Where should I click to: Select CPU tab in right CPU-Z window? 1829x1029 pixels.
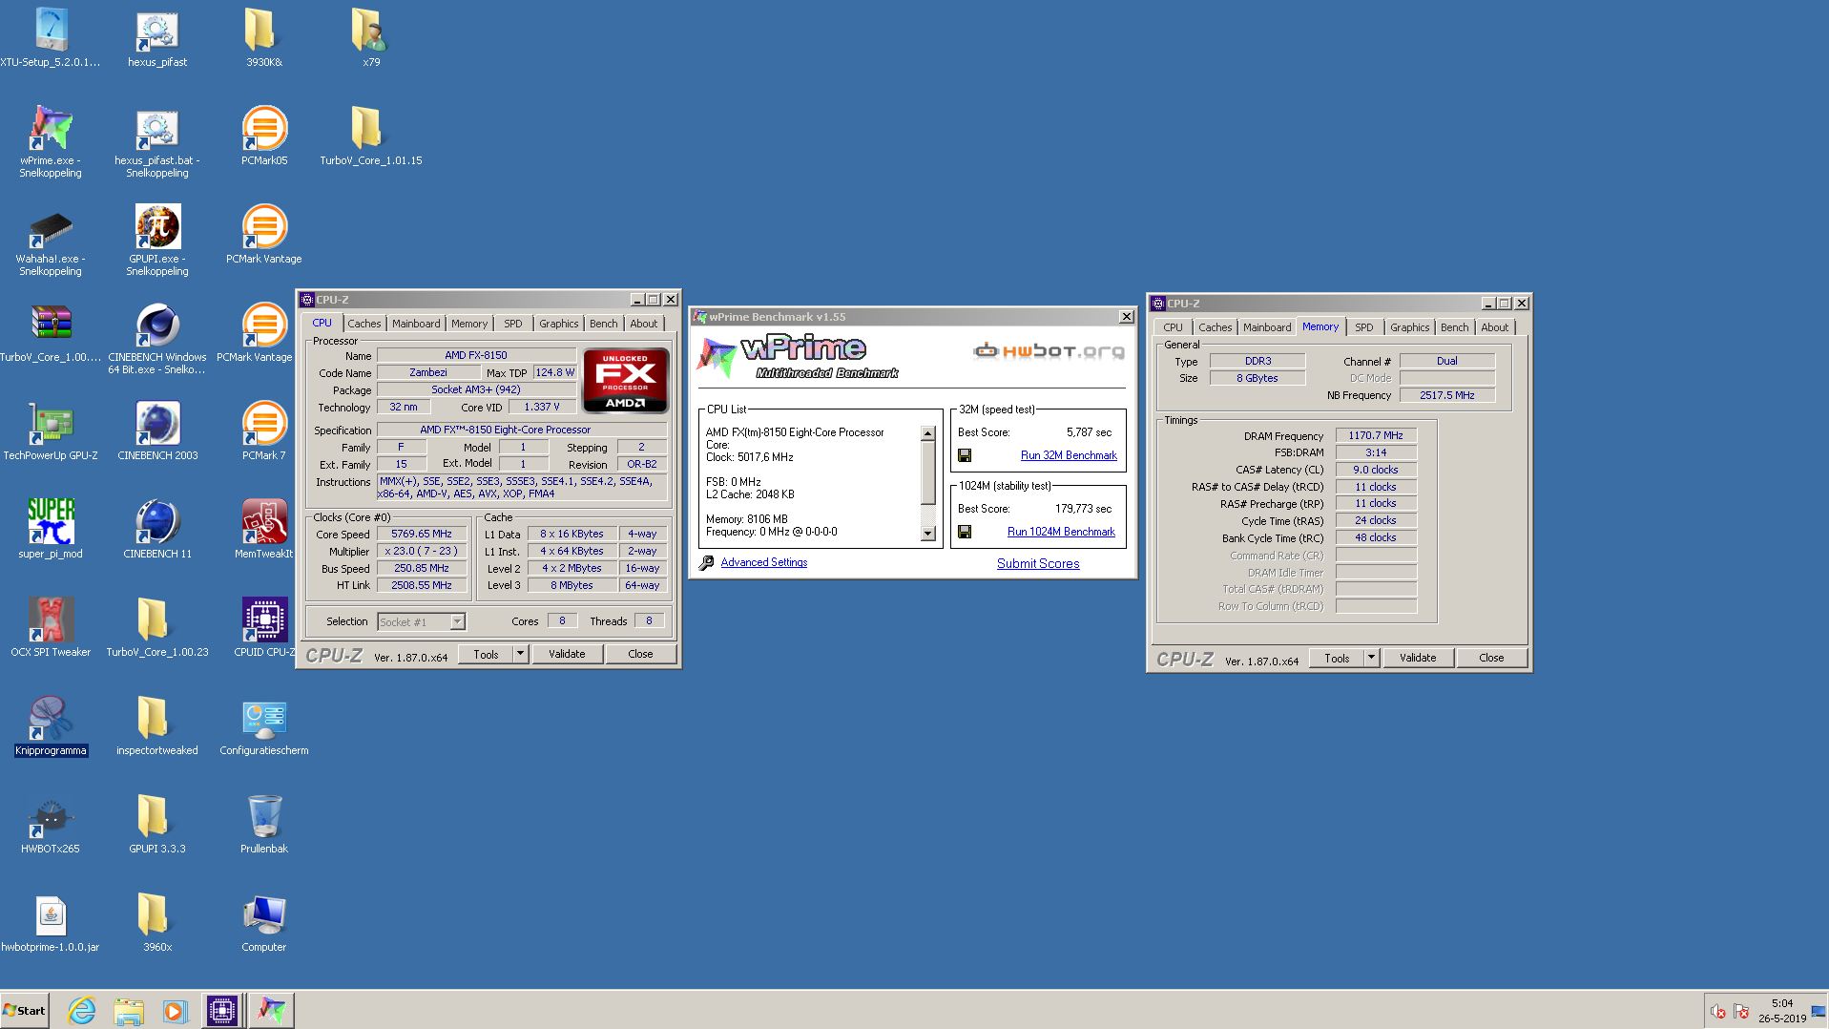click(1173, 327)
